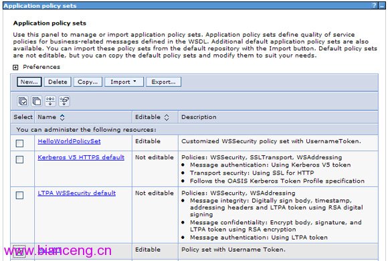Image resolution: width=388 pixels, height=261 pixels.
Task: Click 'Follows the OASIS Kerberos Token Profile specification'
Action: coord(277,181)
